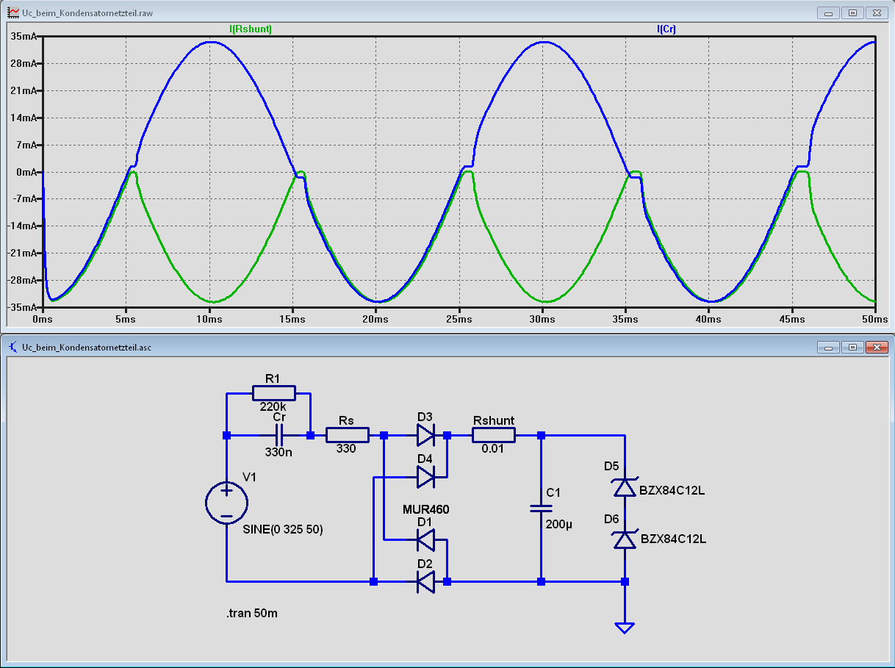This screenshot has width=895, height=668.
Task: Click the schematic window icon in title bar
Action: [x=12, y=346]
